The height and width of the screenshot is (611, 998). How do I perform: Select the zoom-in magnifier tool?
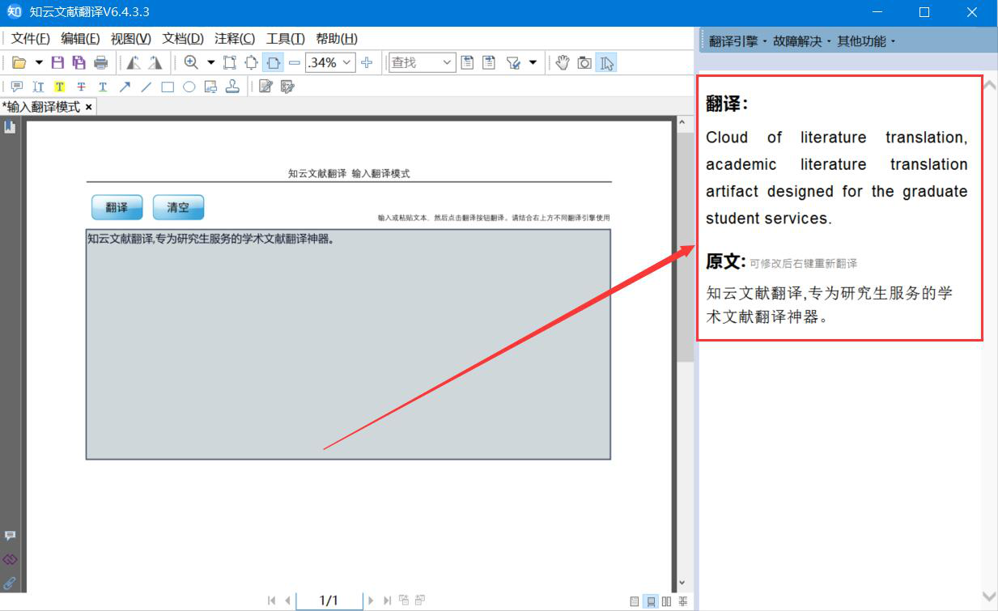tap(192, 63)
